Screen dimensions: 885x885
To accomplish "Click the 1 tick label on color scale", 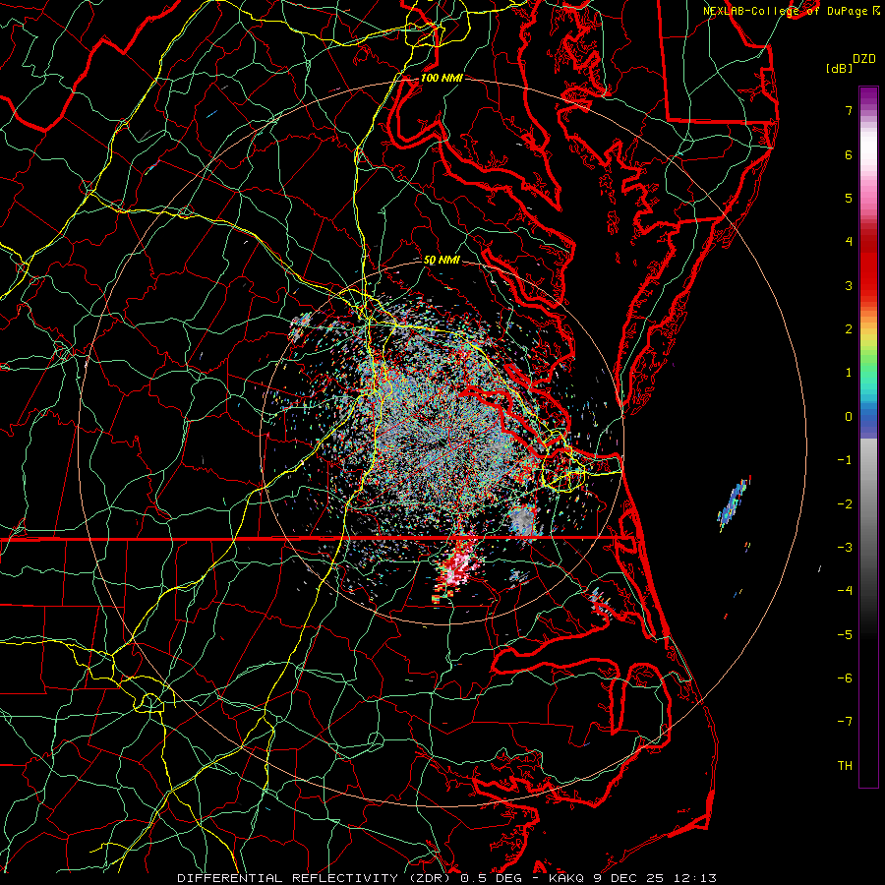I will click(x=849, y=373).
